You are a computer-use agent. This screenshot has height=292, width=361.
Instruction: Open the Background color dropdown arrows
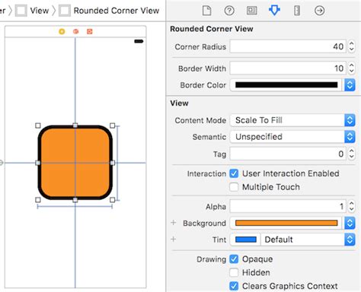(x=350, y=223)
